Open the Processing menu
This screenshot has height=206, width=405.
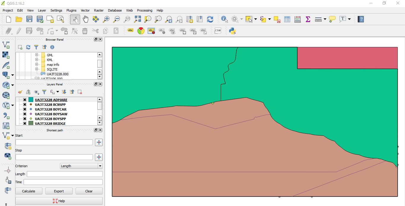(x=144, y=10)
